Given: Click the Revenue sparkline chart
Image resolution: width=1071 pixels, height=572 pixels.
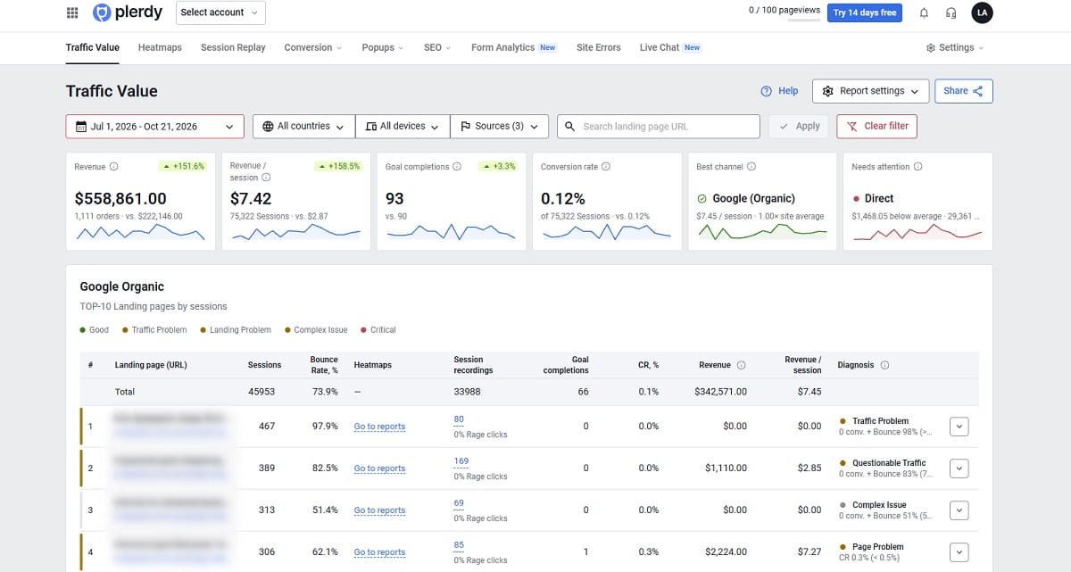Looking at the screenshot, I should [141, 232].
